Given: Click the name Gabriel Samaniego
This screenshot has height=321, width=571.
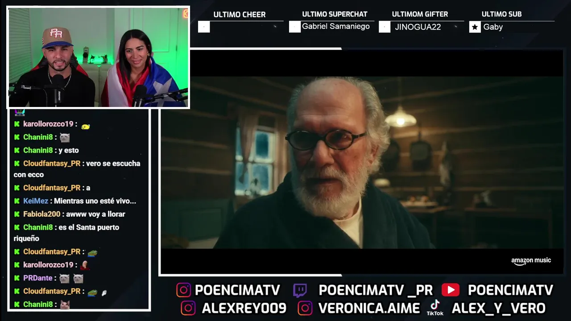Looking at the screenshot, I should coord(335,26).
